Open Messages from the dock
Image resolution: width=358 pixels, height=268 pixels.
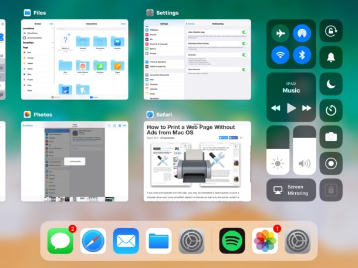60,240
